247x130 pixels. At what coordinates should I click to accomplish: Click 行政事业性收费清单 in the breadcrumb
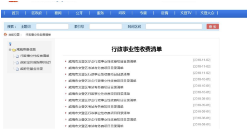pyautogui.click(x=38, y=35)
